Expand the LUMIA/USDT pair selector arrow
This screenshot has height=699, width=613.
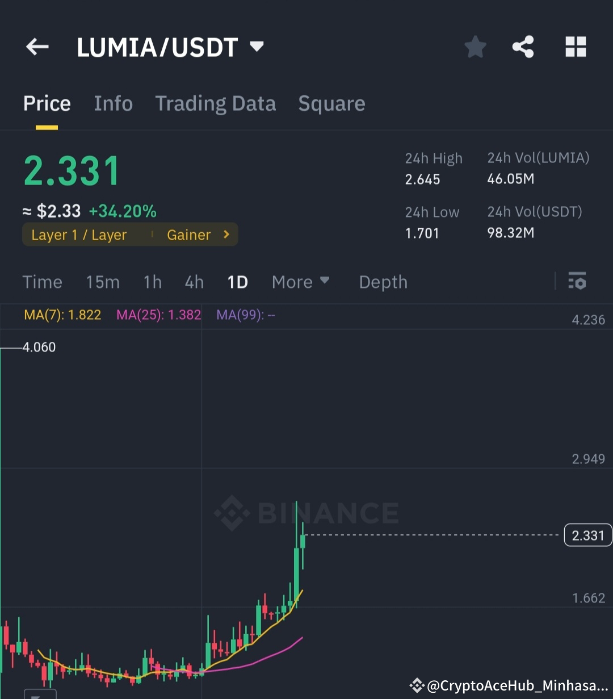(x=257, y=46)
